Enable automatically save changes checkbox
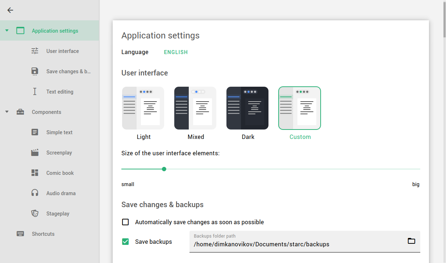The image size is (446, 263). (x=125, y=222)
